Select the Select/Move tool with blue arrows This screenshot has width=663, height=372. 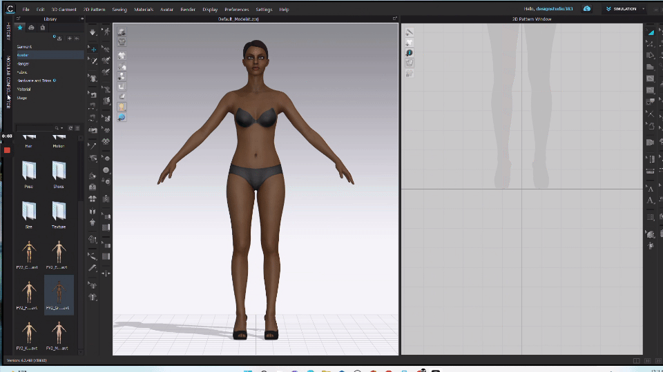tap(93, 49)
